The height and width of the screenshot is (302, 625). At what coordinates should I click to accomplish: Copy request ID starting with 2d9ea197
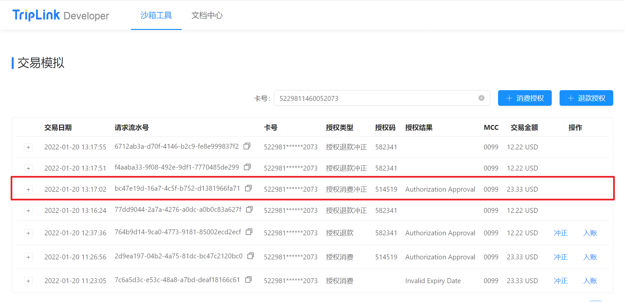[x=251, y=256]
